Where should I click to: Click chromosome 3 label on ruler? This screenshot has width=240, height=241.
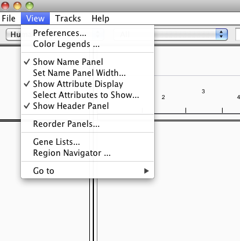click(x=203, y=92)
